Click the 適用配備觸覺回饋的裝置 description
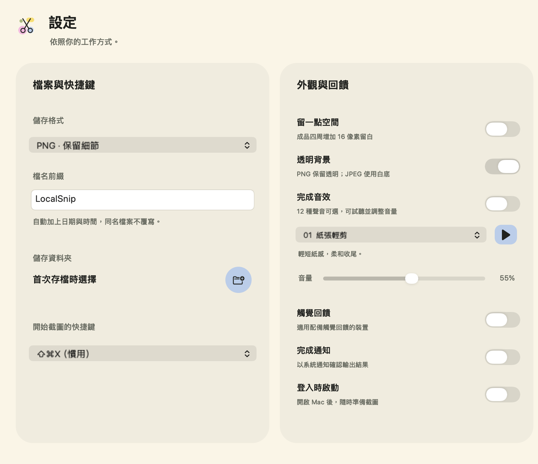538x464 pixels. pos(333,327)
